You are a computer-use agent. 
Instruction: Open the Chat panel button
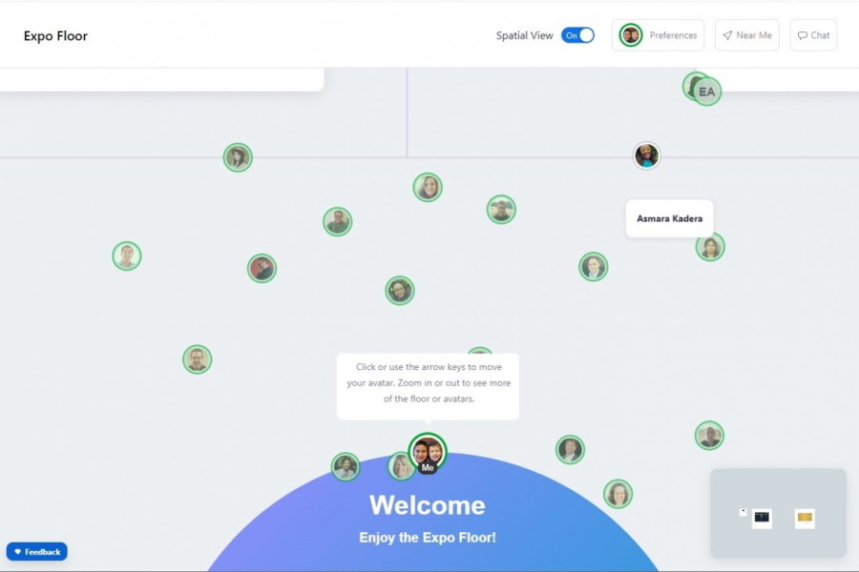tap(813, 35)
